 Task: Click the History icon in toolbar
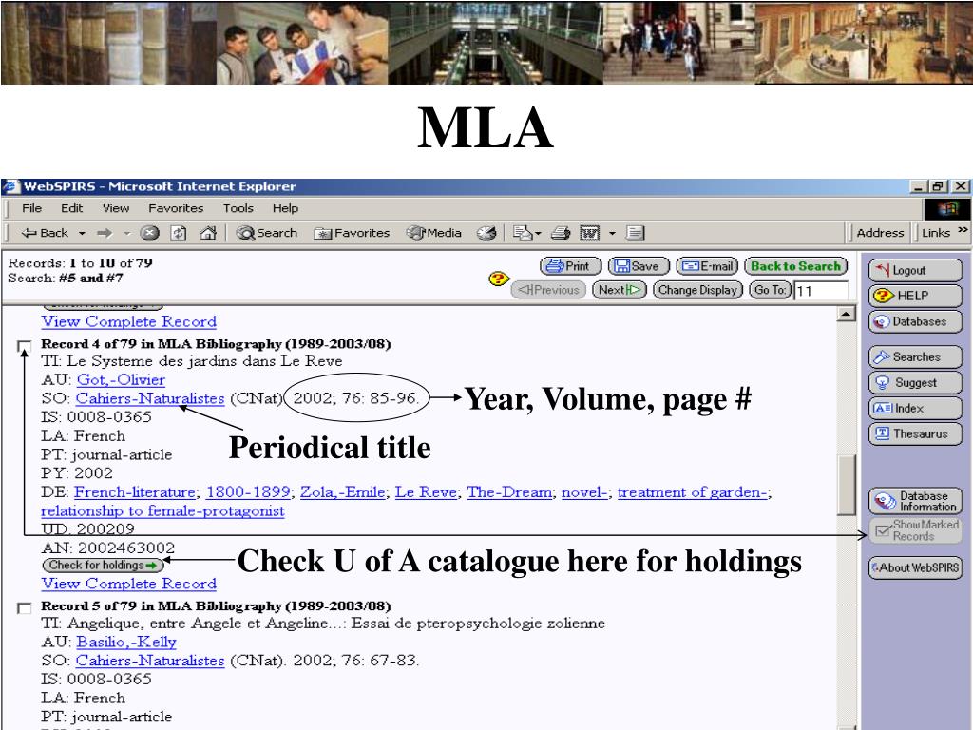point(486,234)
